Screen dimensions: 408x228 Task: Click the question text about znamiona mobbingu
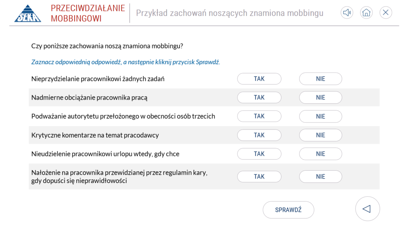pos(107,46)
